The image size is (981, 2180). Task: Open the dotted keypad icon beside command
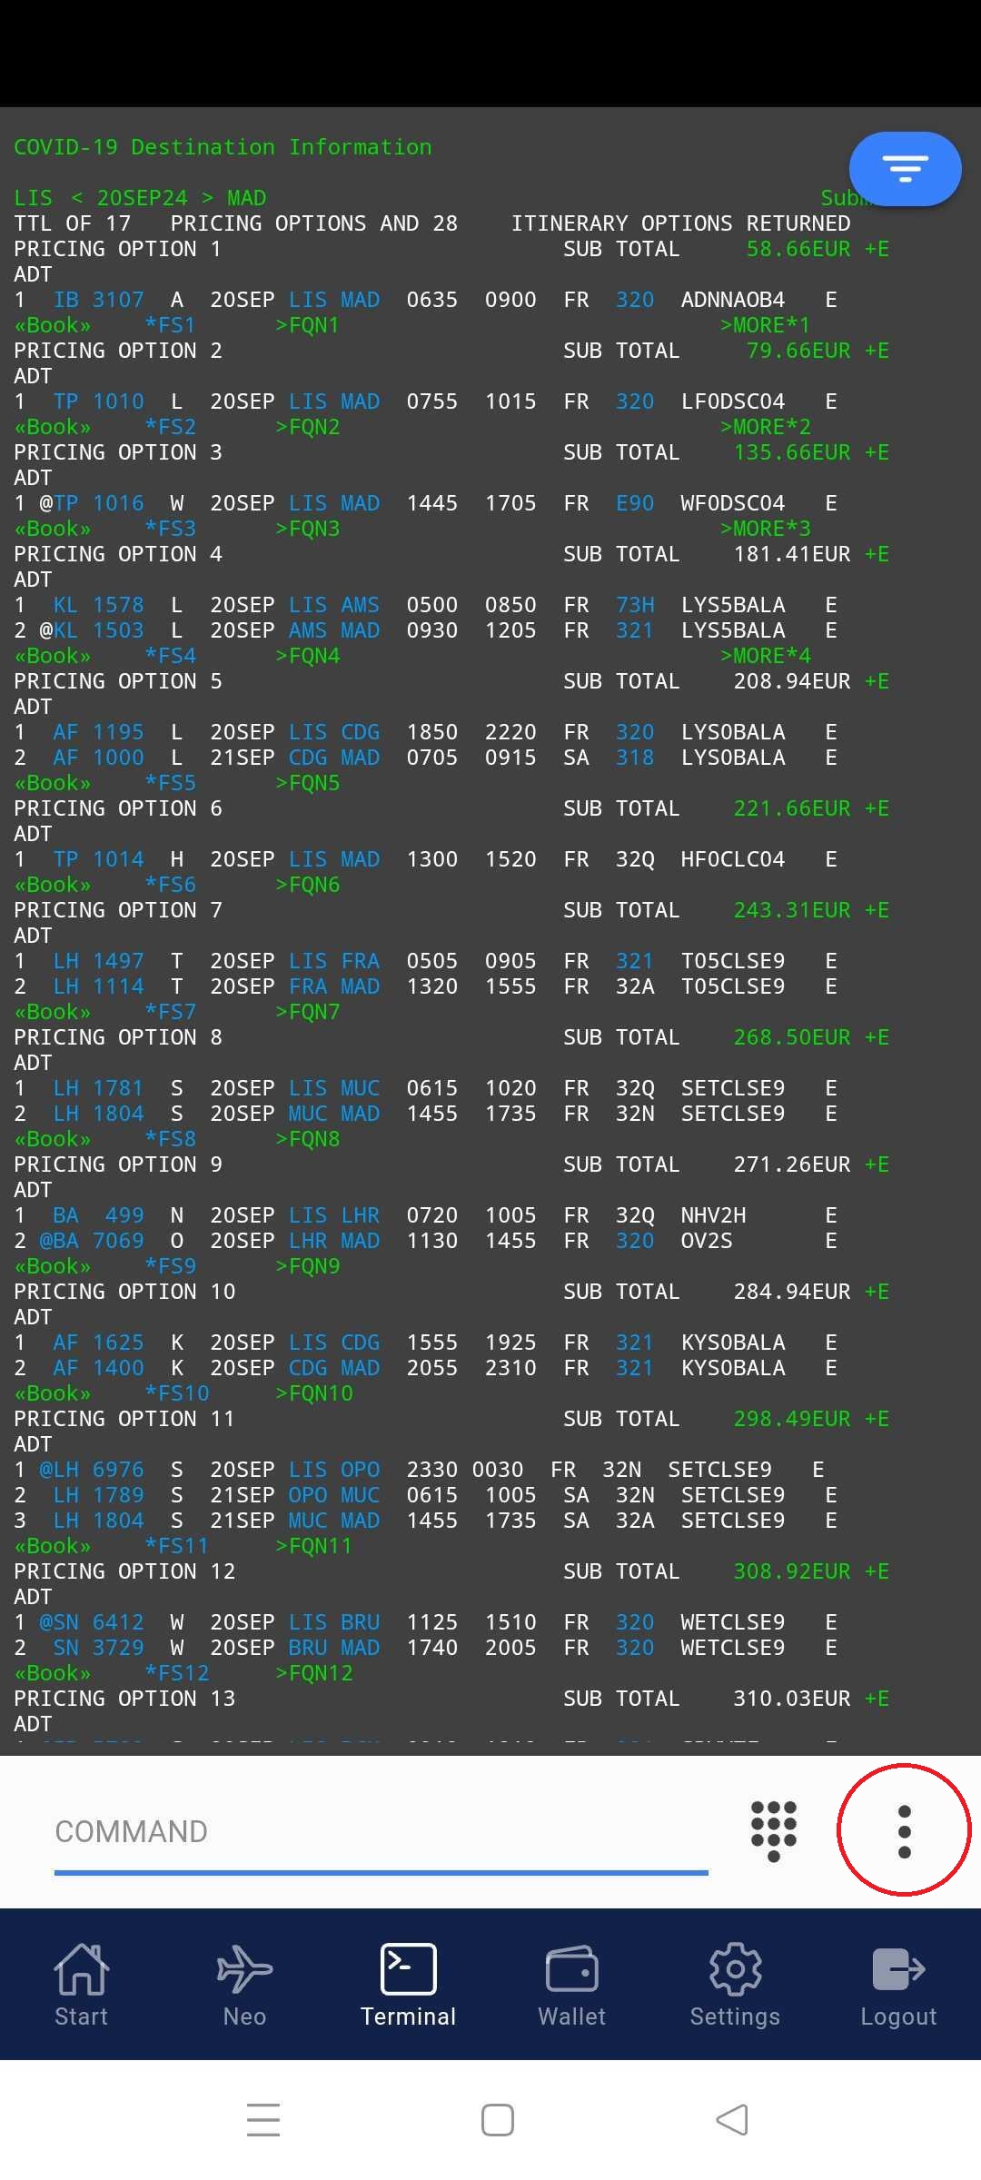point(774,1831)
